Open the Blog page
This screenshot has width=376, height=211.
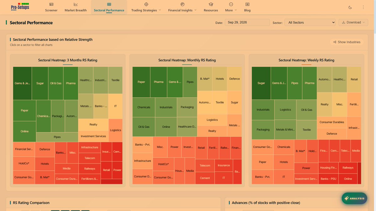pyautogui.click(x=247, y=7)
